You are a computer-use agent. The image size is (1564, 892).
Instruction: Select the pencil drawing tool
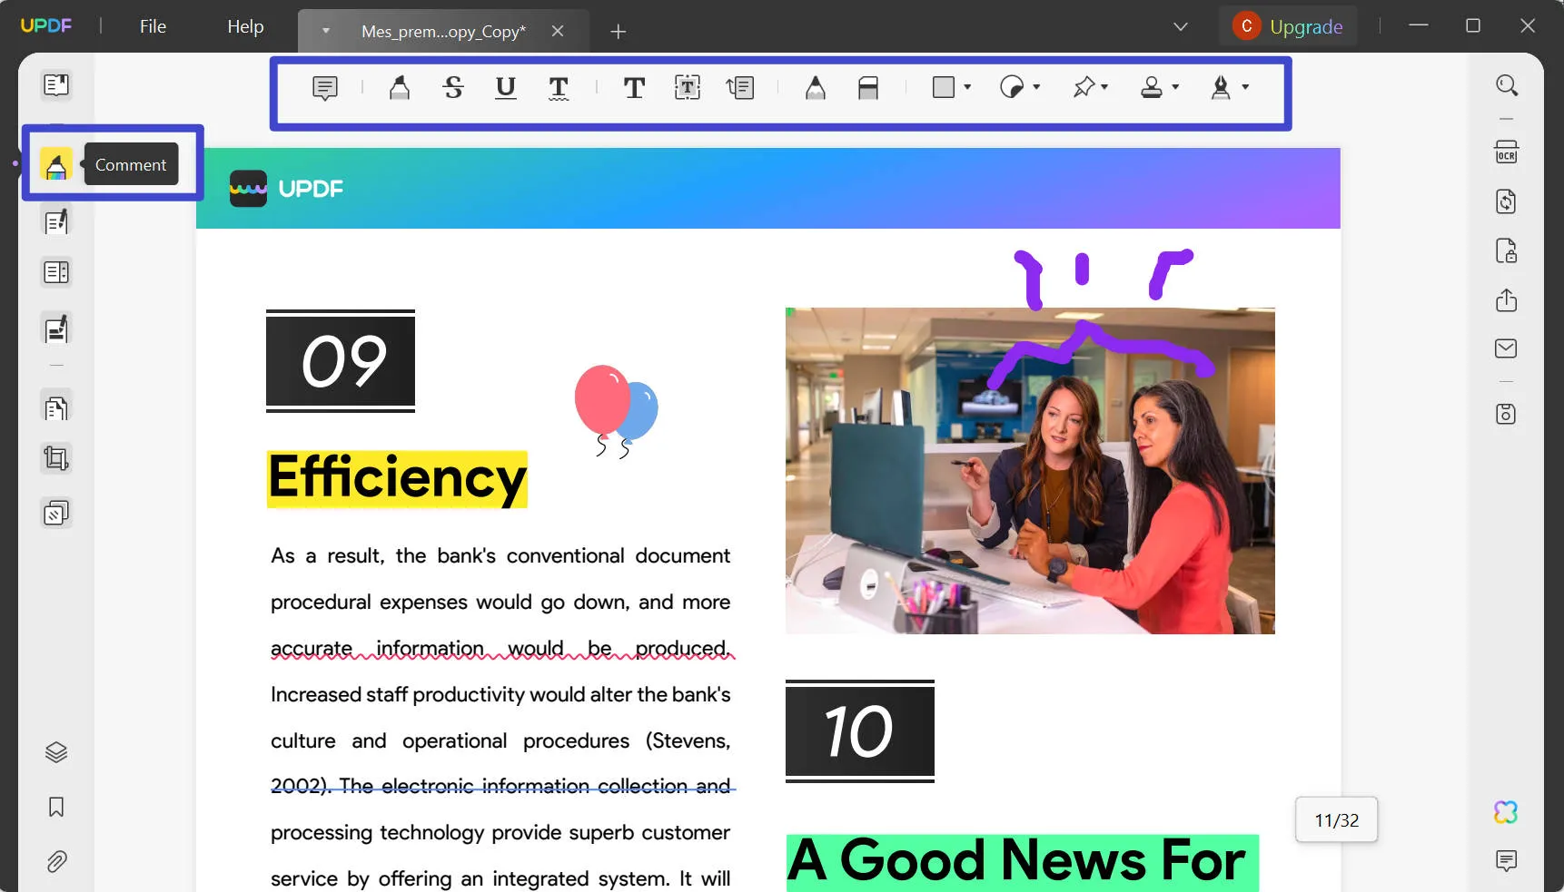coord(816,88)
